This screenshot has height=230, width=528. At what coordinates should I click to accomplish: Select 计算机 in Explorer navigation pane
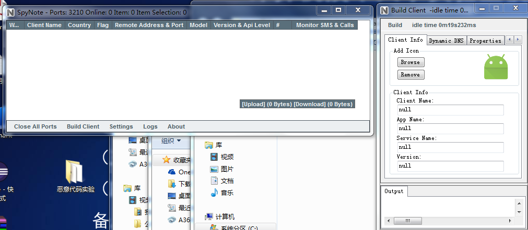[x=220, y=217]
